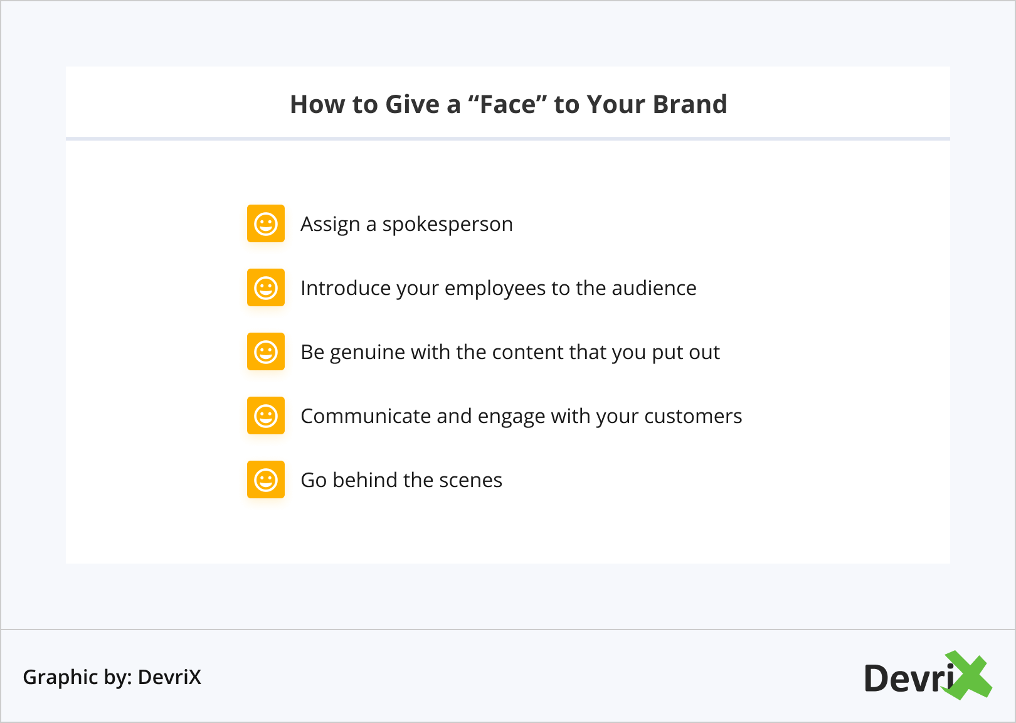Click the smiley icon next to "Communicate and engage"
This screenshot has width=1016, height=723.
(x=266, y=415)
